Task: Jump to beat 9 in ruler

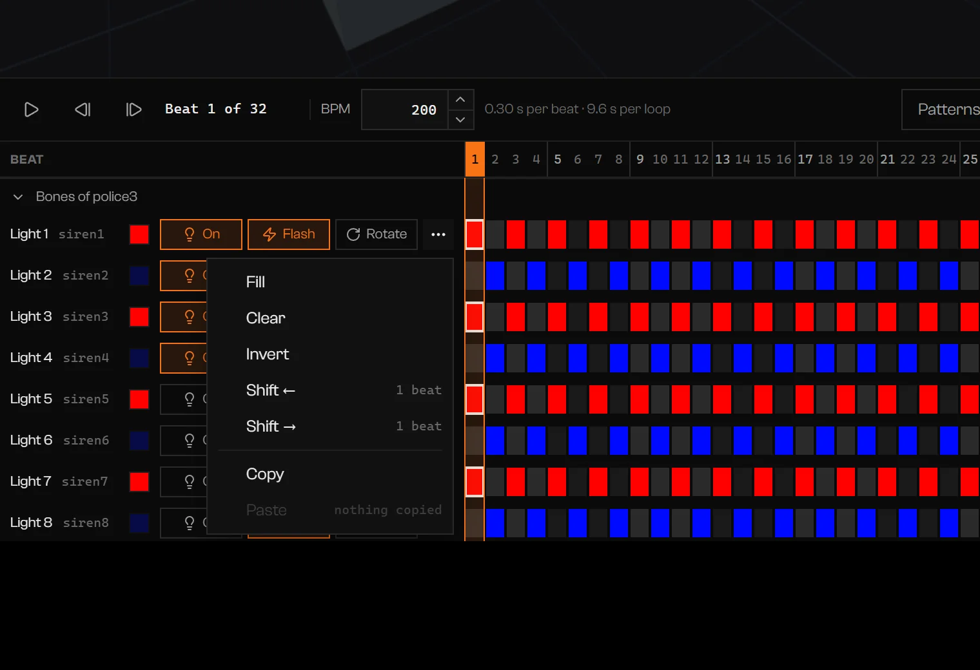Action: pos(640,160)
